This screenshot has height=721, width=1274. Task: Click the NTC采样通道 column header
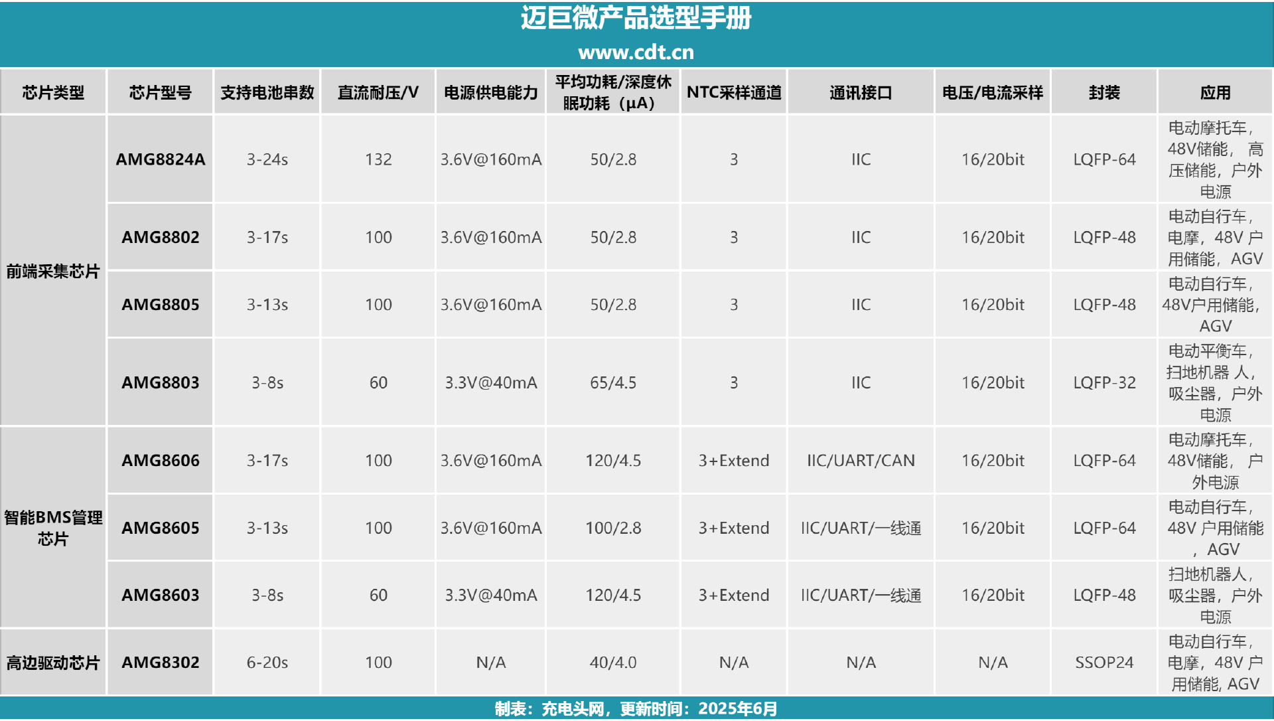click(734, 92)
